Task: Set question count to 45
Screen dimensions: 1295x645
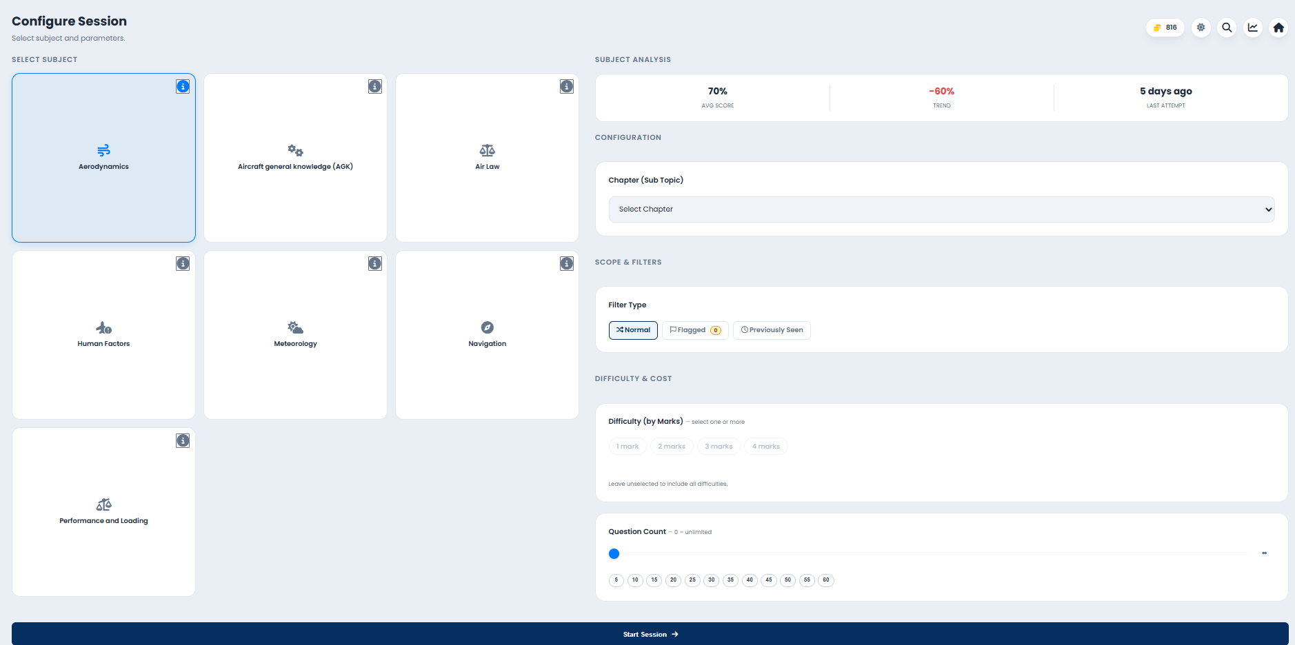Action: (769, 580)
